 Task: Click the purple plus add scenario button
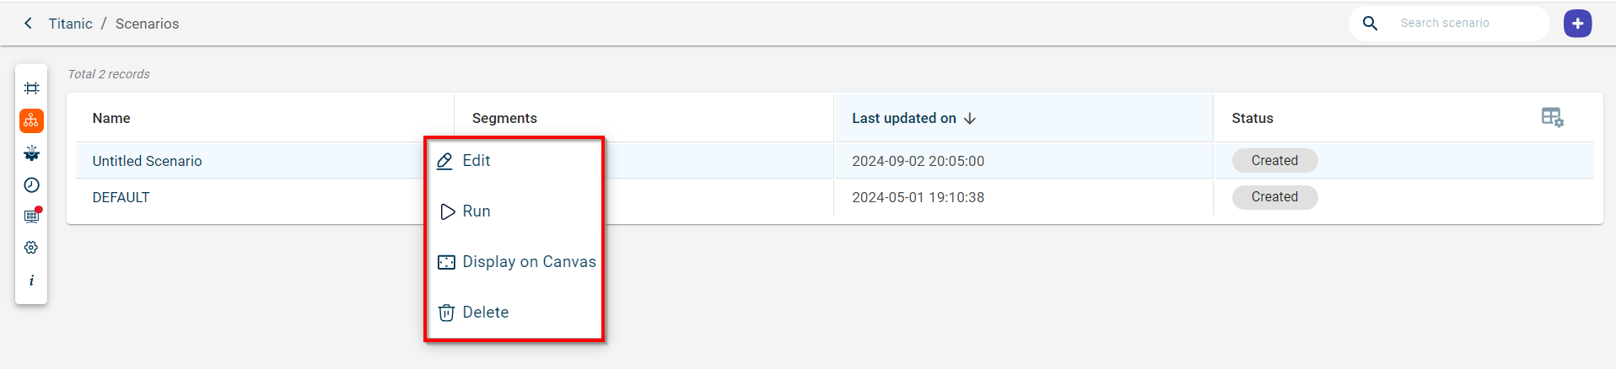tap(1577, 24)
